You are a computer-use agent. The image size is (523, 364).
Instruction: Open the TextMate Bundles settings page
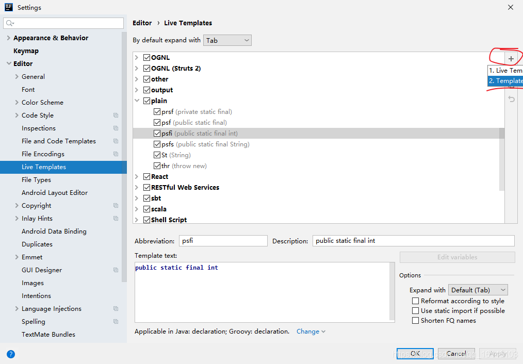tap(48, 334)
